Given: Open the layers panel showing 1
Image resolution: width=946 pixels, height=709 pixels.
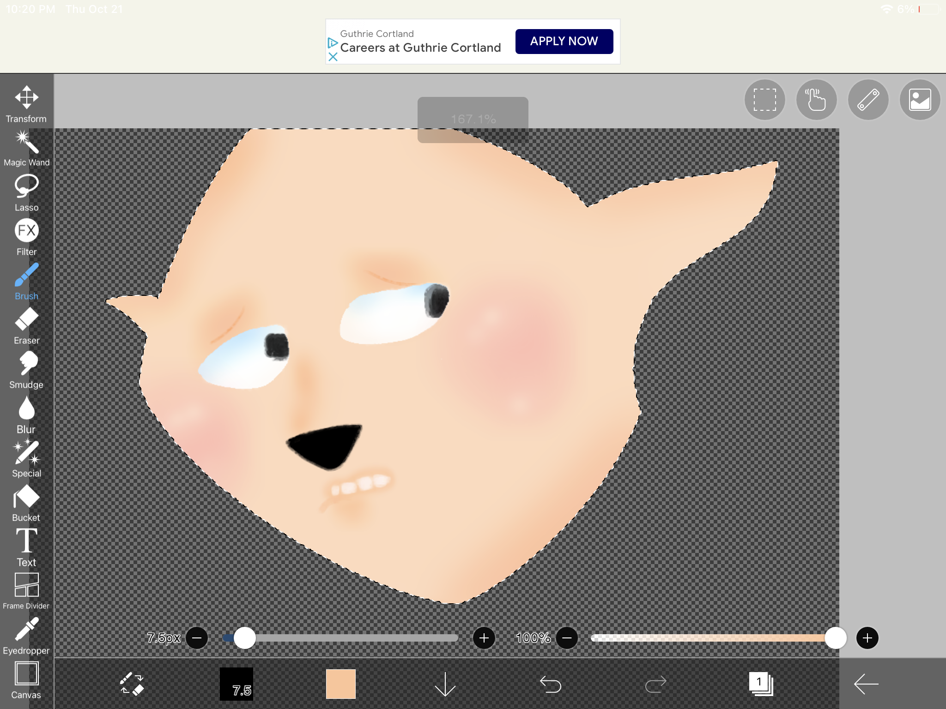Looking at the screenshot, I should (761, 684).
